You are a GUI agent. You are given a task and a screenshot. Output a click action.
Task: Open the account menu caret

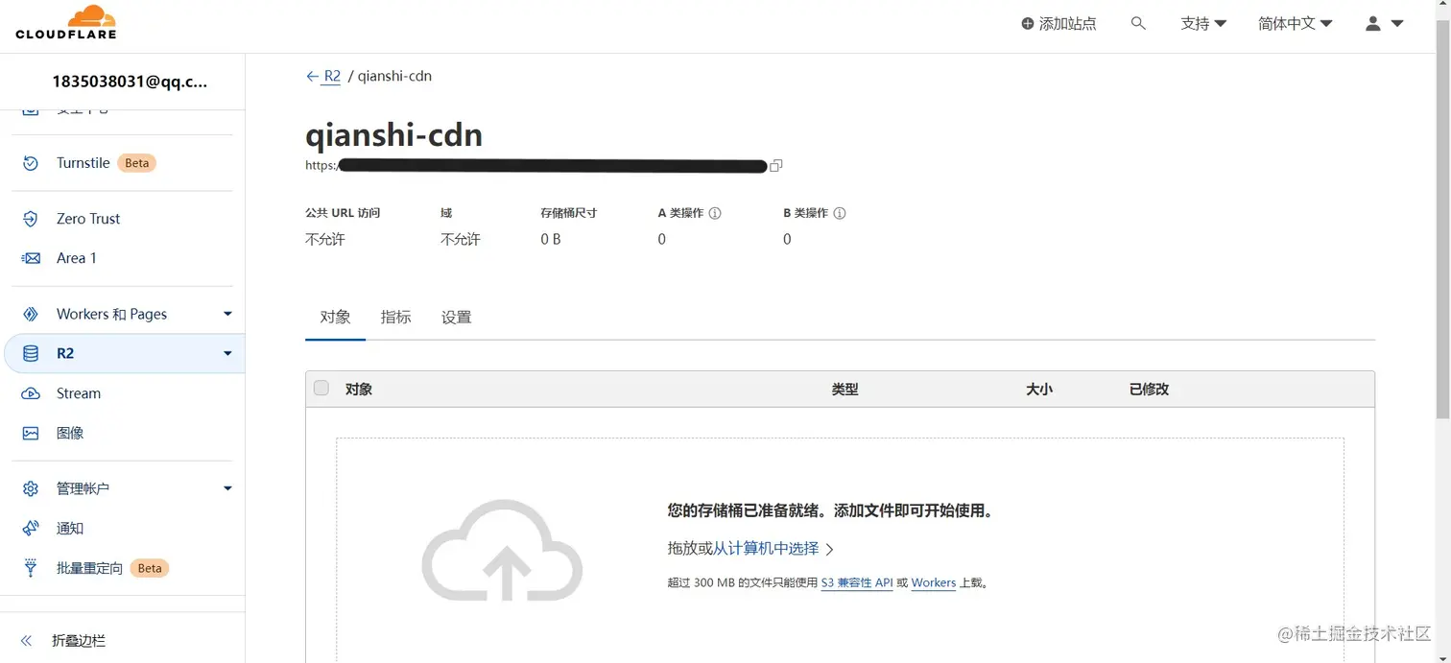click(1397, 24)
